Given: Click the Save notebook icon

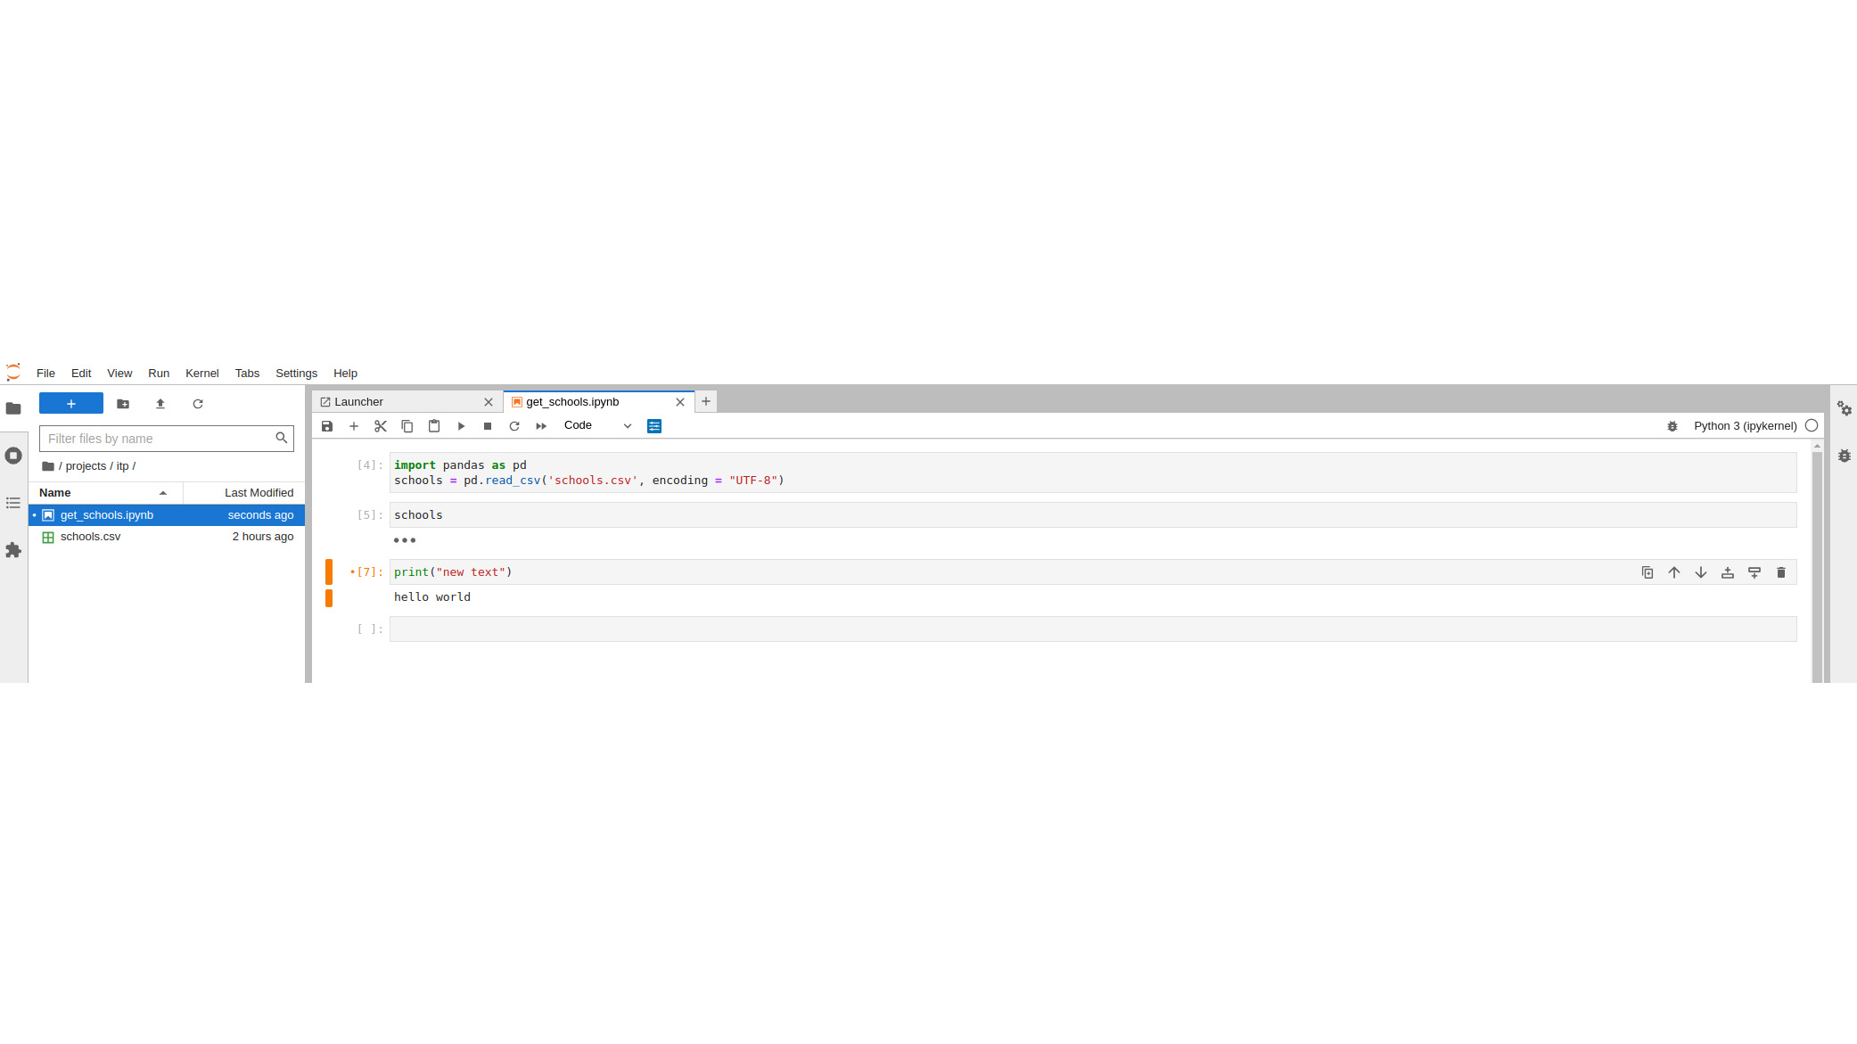Looking at the screenshot, I should [x=326, y=424].
